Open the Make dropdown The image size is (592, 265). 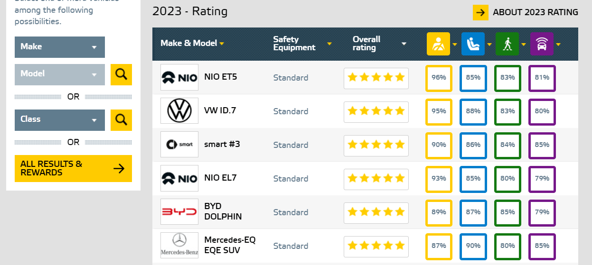60,47
